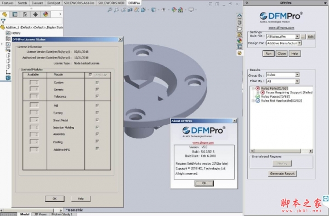Toggle the Sheet Metal module checkbox

tap(97, 120)
